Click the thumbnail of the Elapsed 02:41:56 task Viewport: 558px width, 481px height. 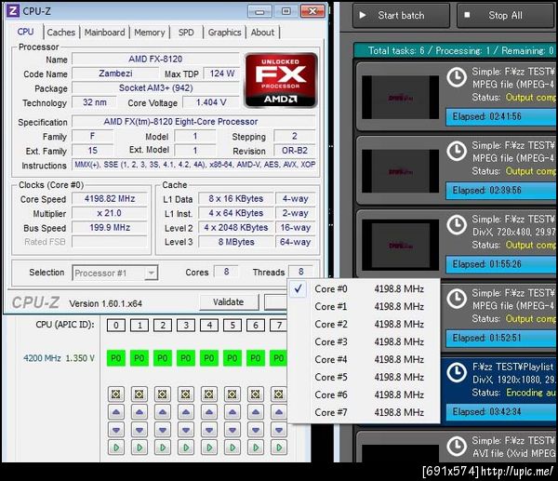pos(400,97)
